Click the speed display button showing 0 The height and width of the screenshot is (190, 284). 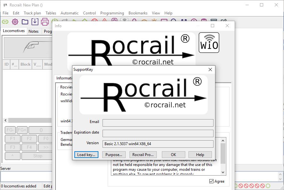(x=41, y=130)
